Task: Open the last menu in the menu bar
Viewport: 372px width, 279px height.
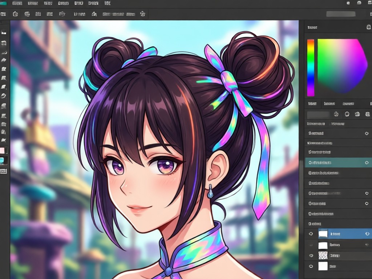Action: tap(107, 3)
